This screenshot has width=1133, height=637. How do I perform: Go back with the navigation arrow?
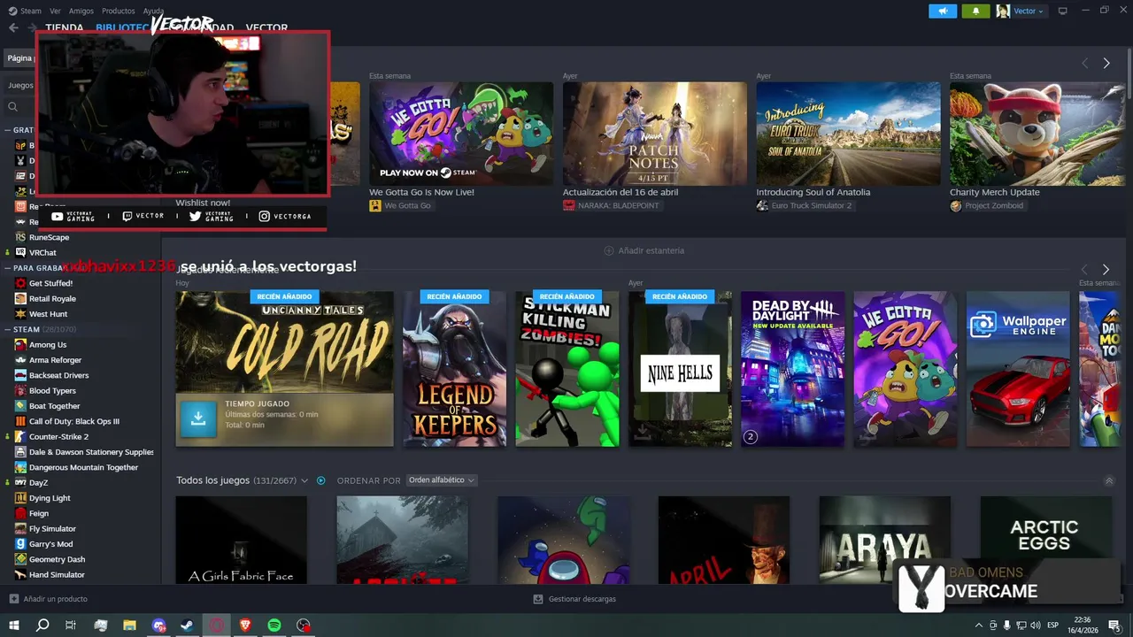coord(13,27)
